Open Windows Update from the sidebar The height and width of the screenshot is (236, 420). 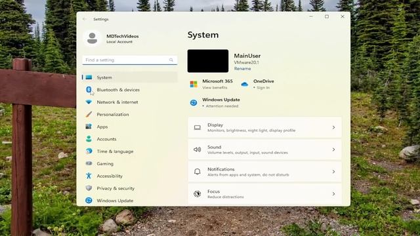click(x=130, y=201)
